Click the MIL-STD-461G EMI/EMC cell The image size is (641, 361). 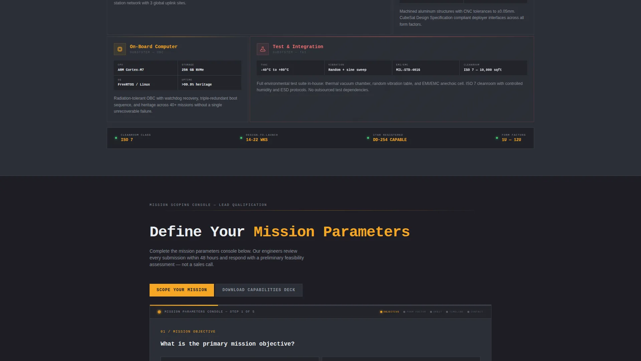point(426,68)
